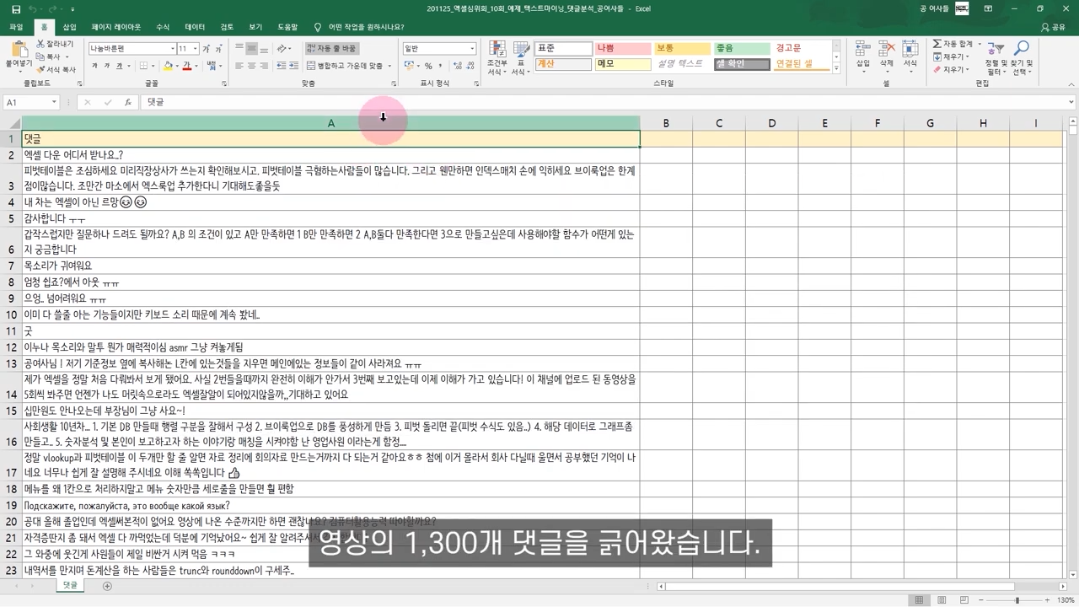The width and height of the screenshot is (1079, 607).
Task: Click the Save icon in title bar
Action: (x=16, y=8)
